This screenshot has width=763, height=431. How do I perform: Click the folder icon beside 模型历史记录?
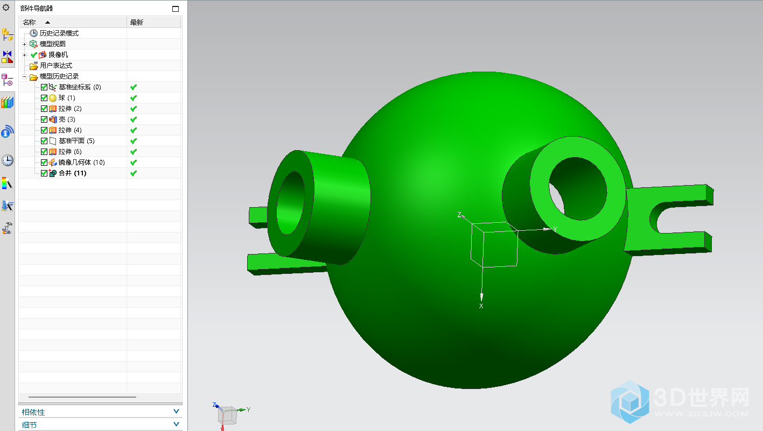pyautogui.click(x=34, y=76)
